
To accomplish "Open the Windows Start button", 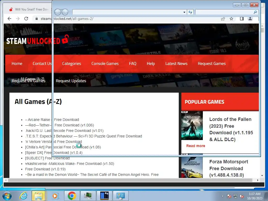I will pyautogui.click(x=7, y=196).
